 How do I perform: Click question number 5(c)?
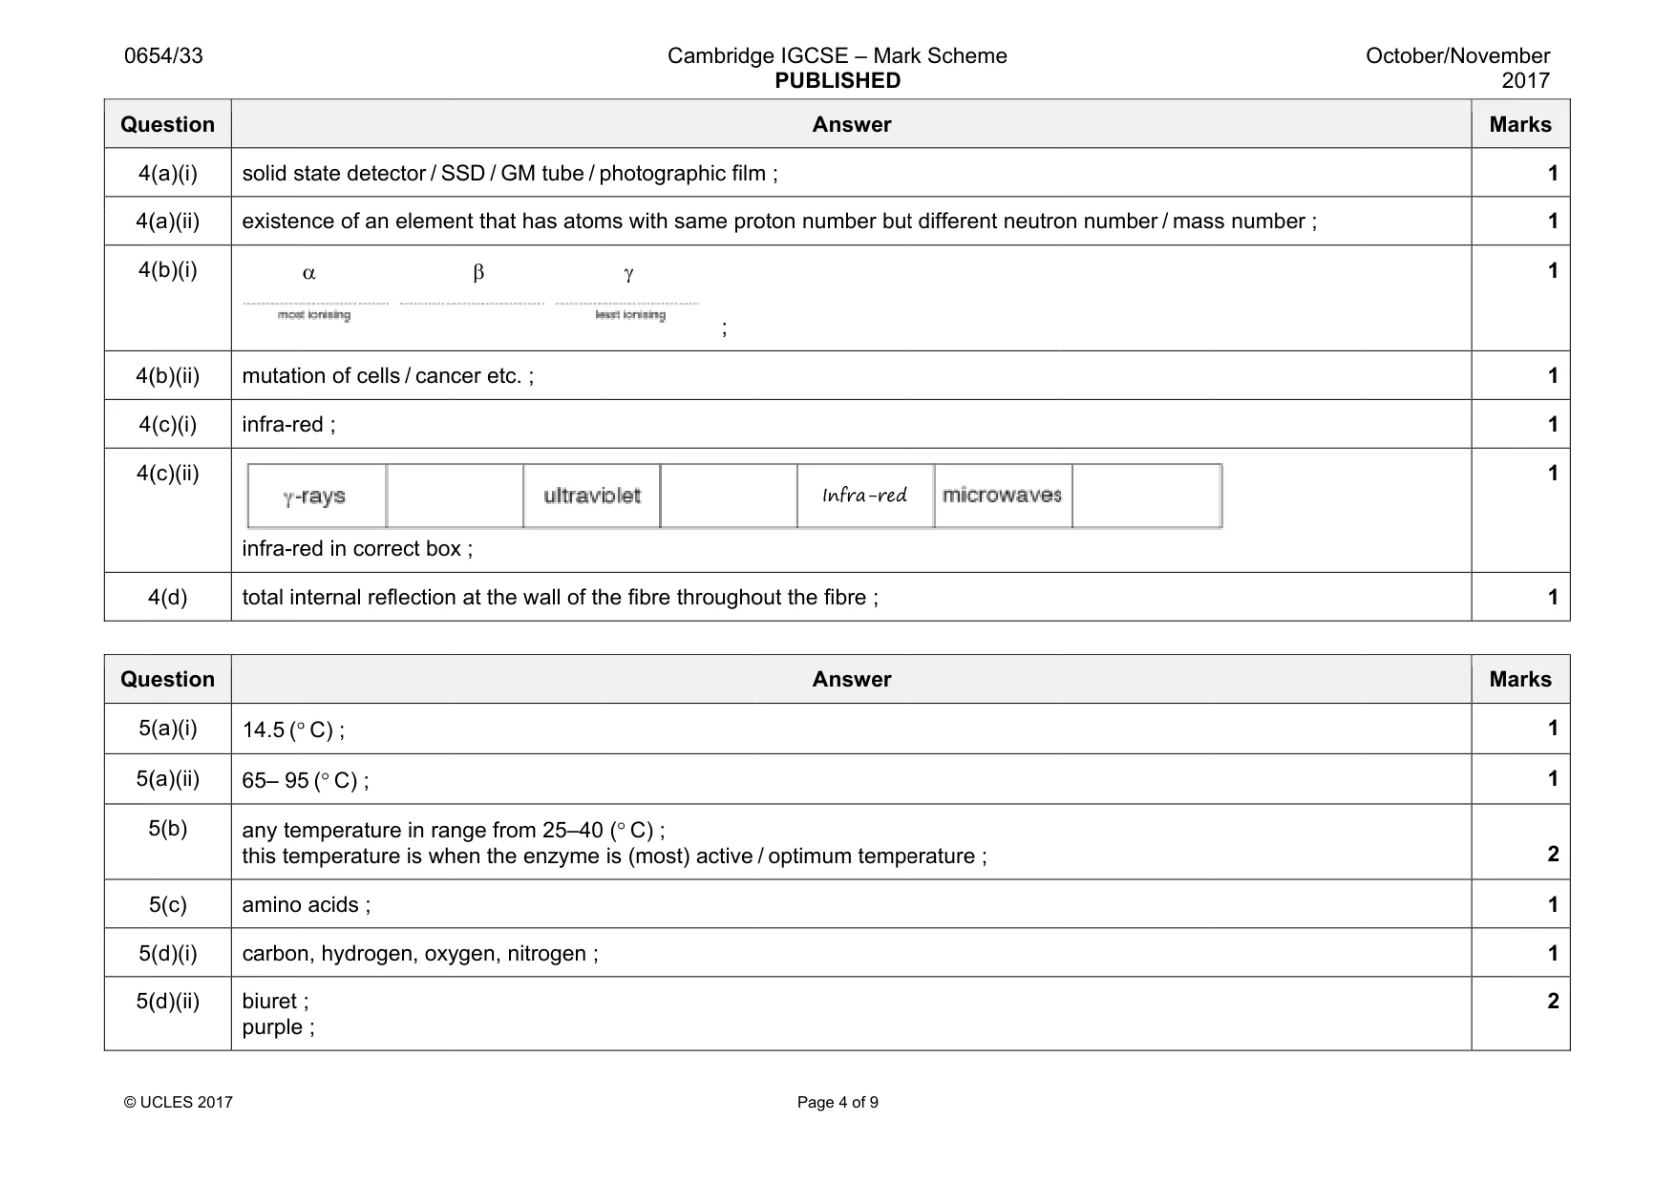tap(168, 905)
